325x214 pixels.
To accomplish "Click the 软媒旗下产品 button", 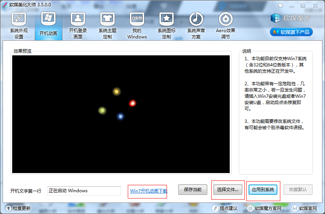I will 291,32.
